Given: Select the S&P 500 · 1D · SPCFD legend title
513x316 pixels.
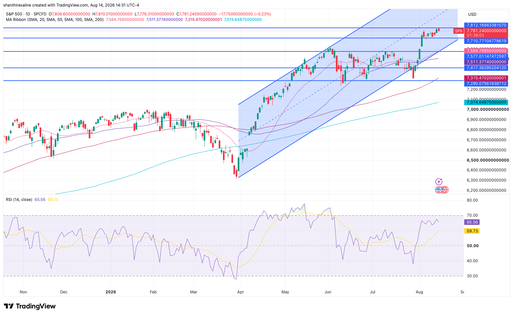Looking at the screenshot, I should pos(26,14).
